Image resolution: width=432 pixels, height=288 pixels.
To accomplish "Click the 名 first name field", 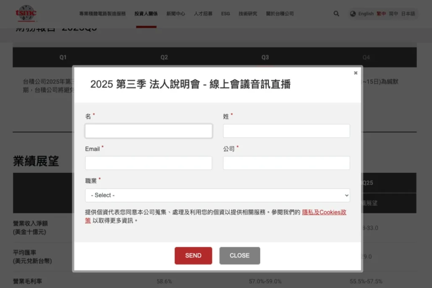I will (x=148, y=131).
